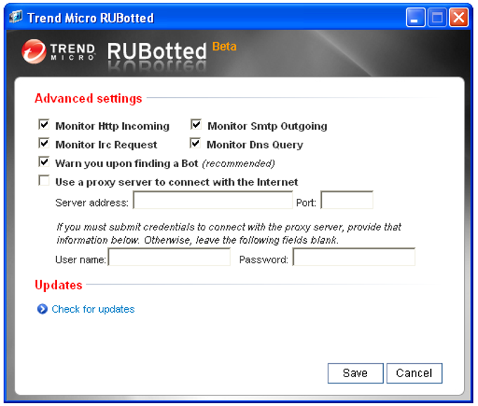Click the 'Updates' heading text
The image size is (478, 406).
pos(58,285)
